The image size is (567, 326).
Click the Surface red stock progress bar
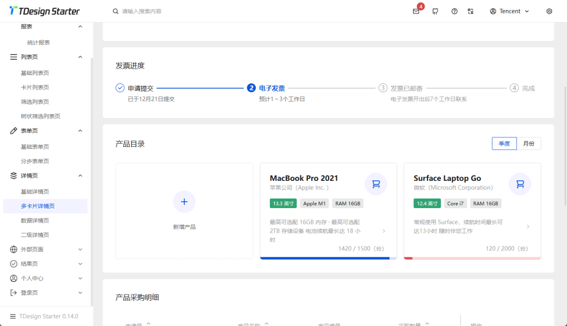472,258
